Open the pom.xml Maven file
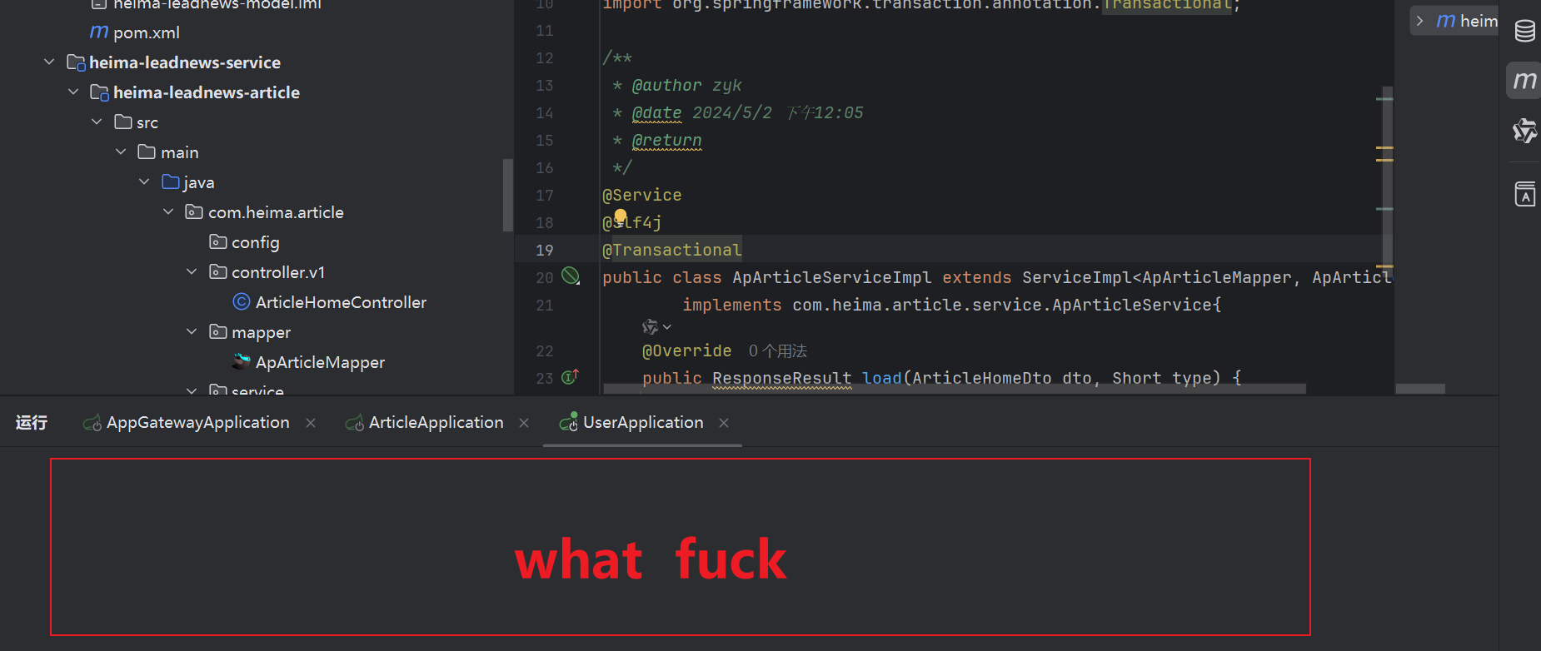The width and height of the screenshot is (1541, 651). tap(135, 32)
